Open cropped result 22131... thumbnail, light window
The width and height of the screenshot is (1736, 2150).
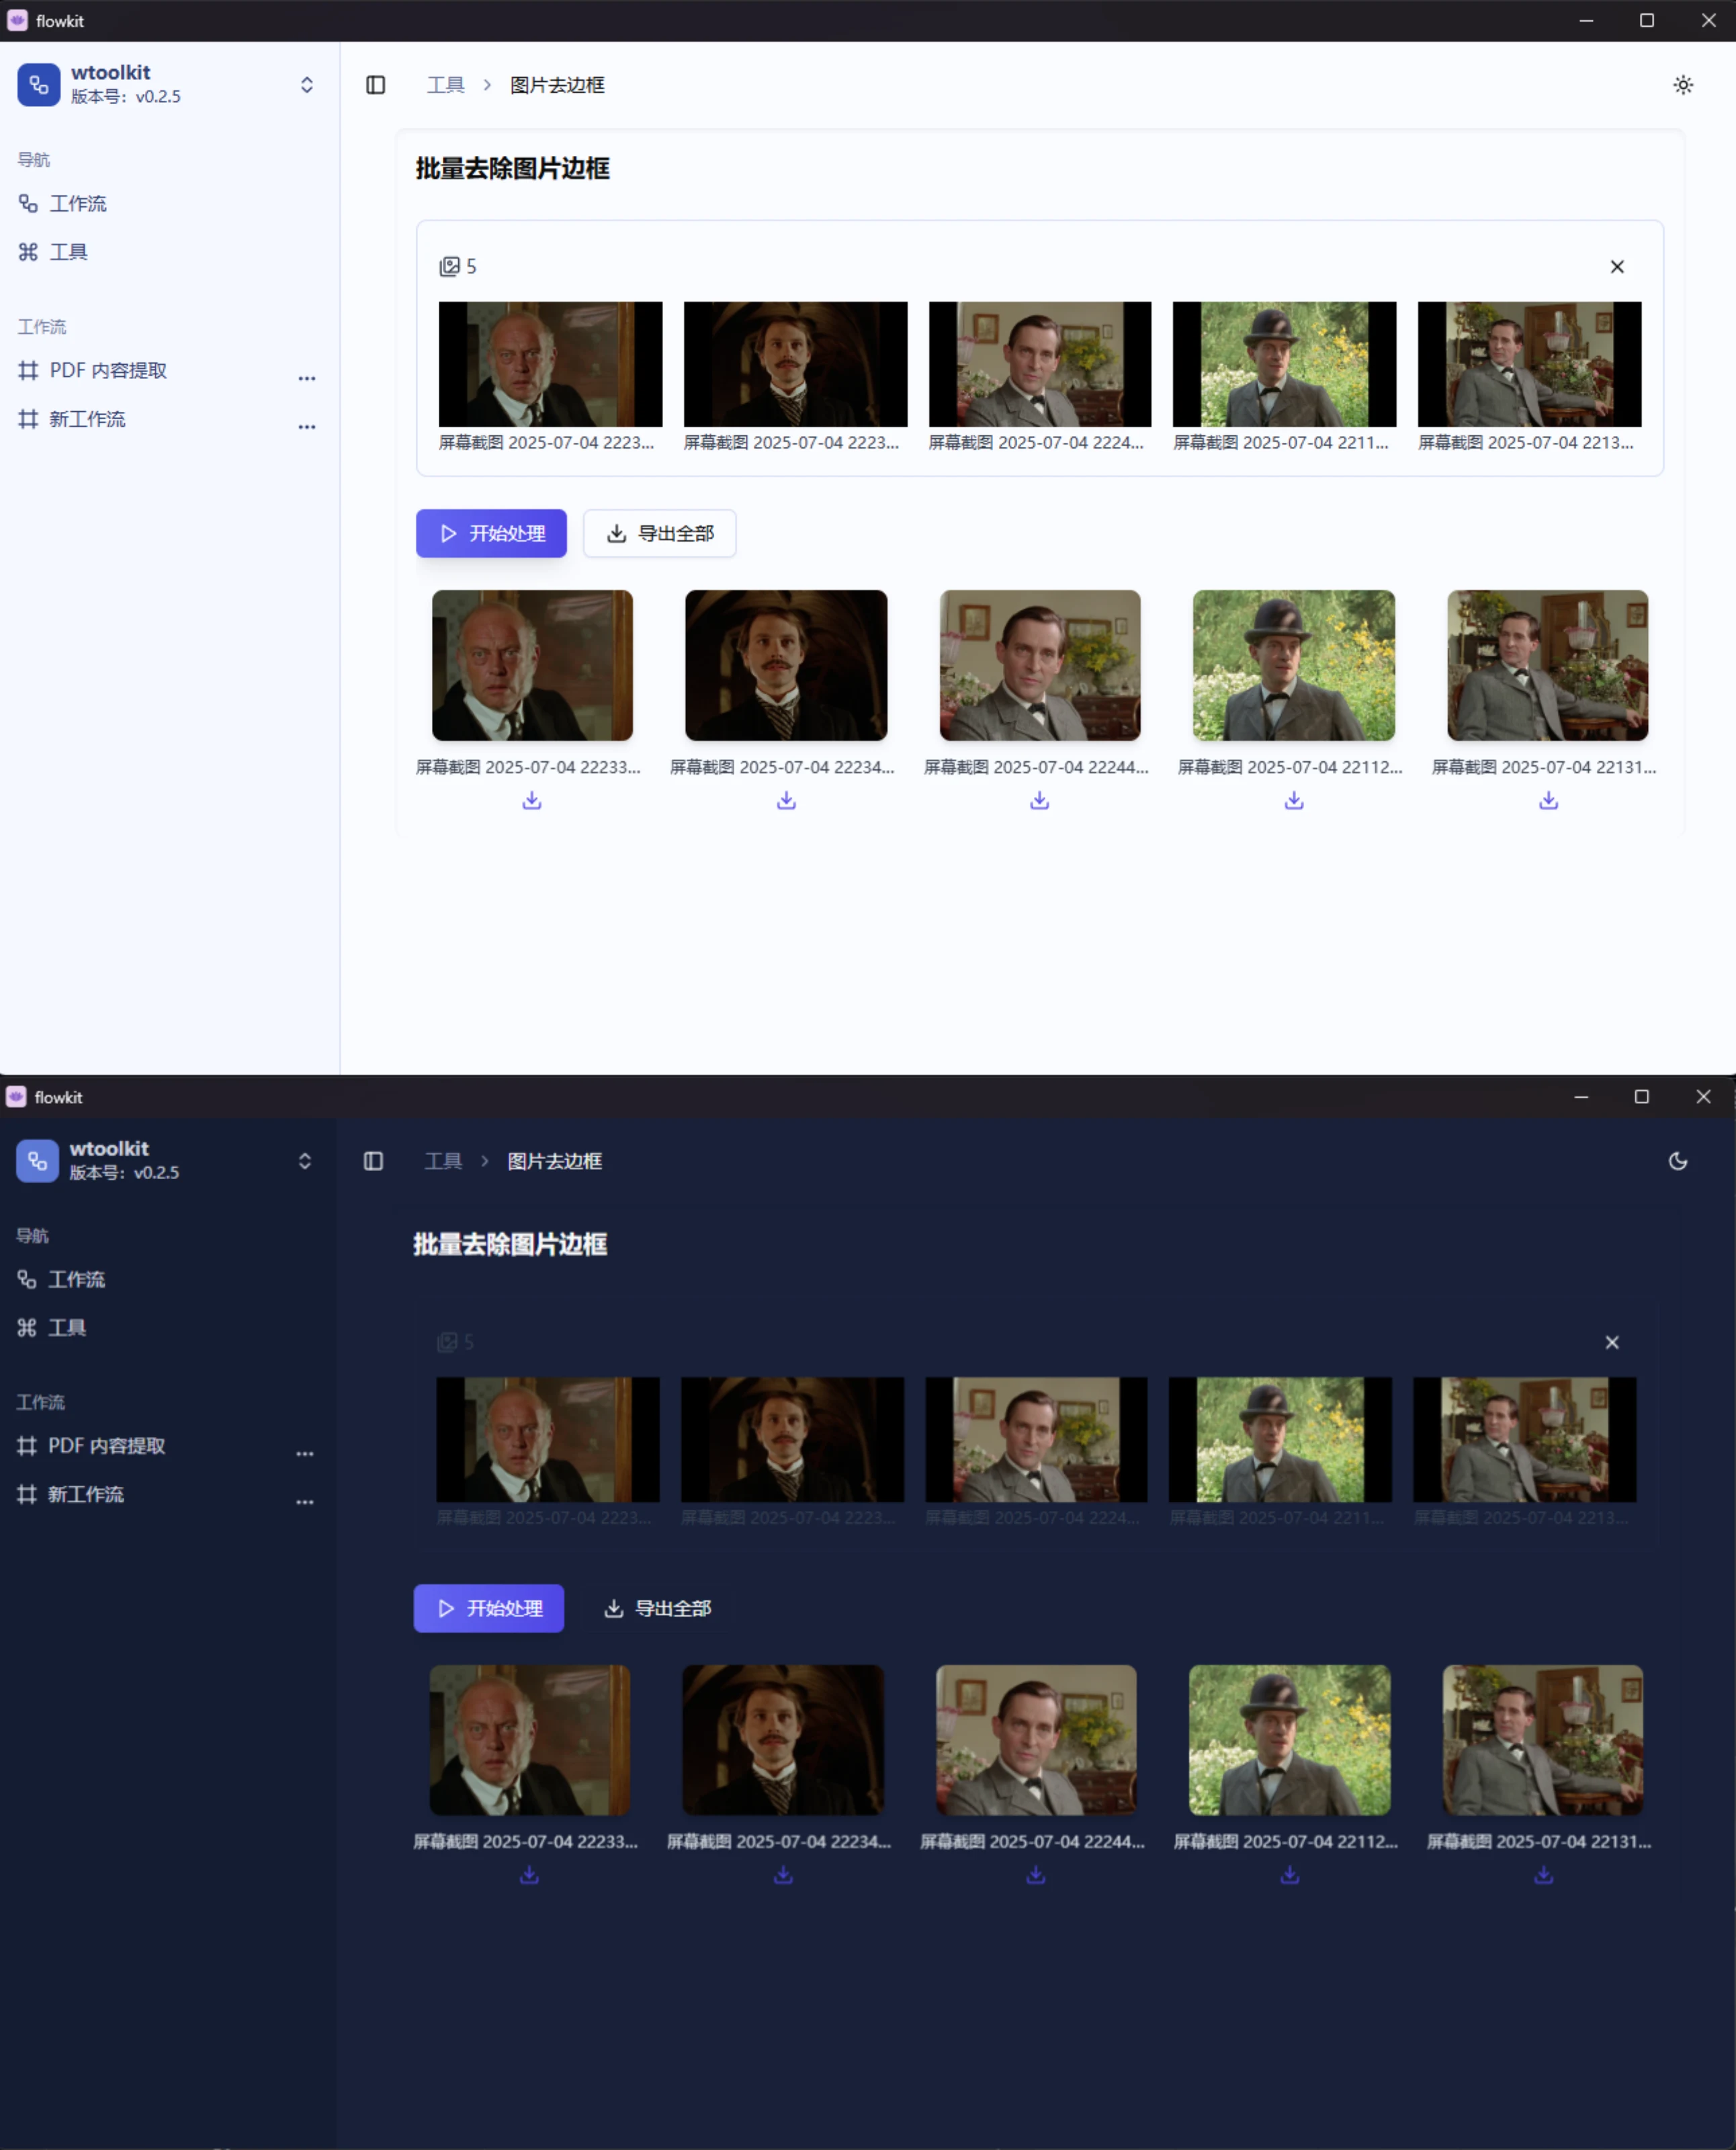tap(1548, 665)
